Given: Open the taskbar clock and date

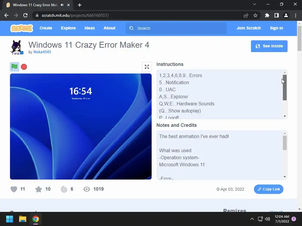Looking at the screenshot, I should coord(282,219).
